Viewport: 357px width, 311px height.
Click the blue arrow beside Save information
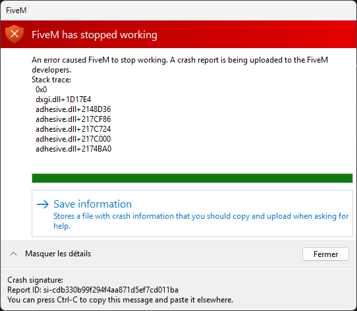tap(43, 204)
